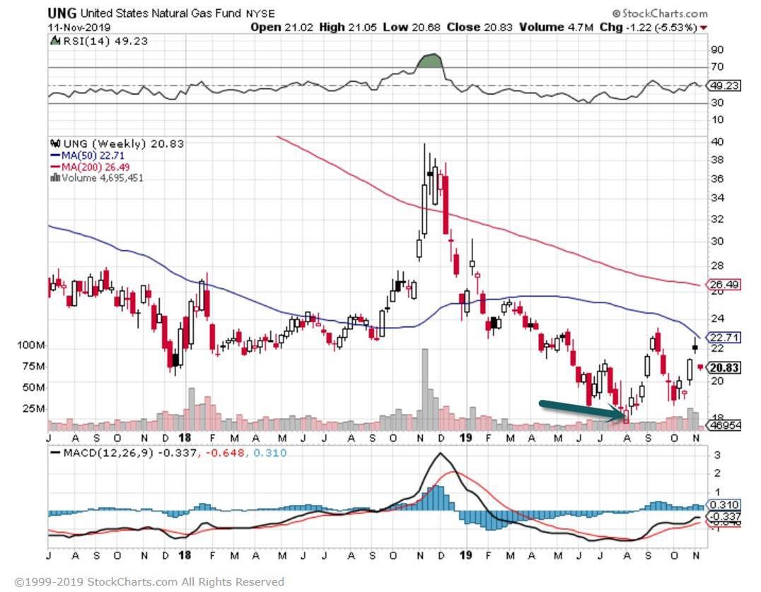Click the -0.337 tag on MACD axis

(724, 517)
